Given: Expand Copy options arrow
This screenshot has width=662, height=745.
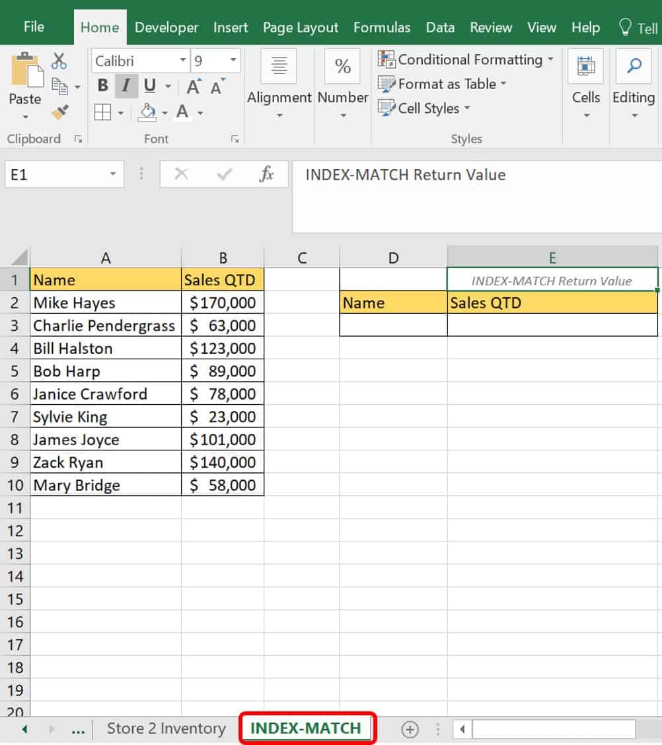Looking at the screenshot, I should tap(77, 87).
